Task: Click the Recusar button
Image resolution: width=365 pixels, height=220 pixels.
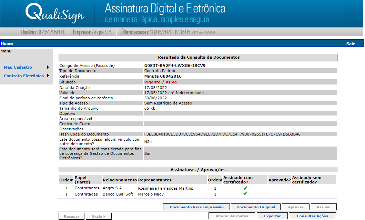Action: point(71,216)
